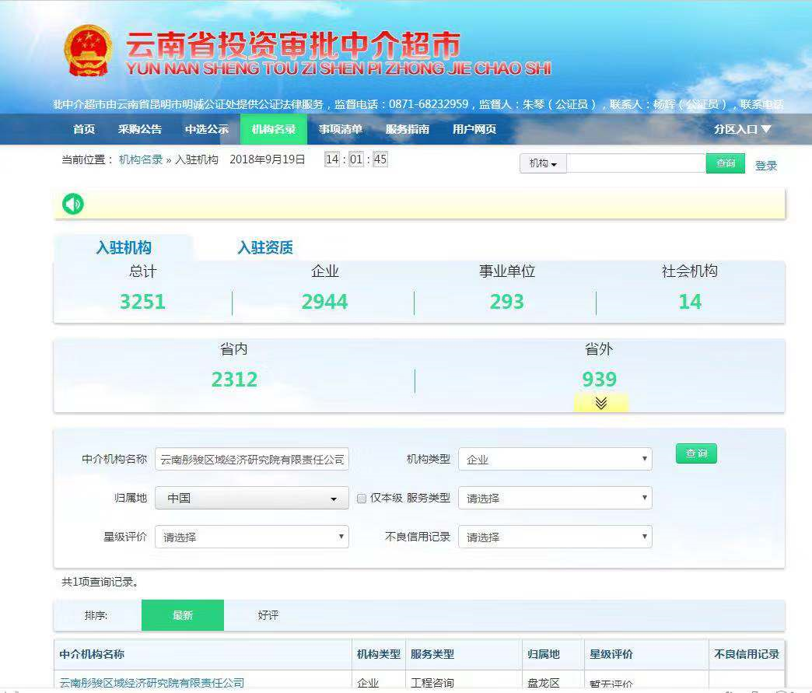812x693 pixels.
Task: Switch to the 入驻资质 tab
Action: point(265,248)
